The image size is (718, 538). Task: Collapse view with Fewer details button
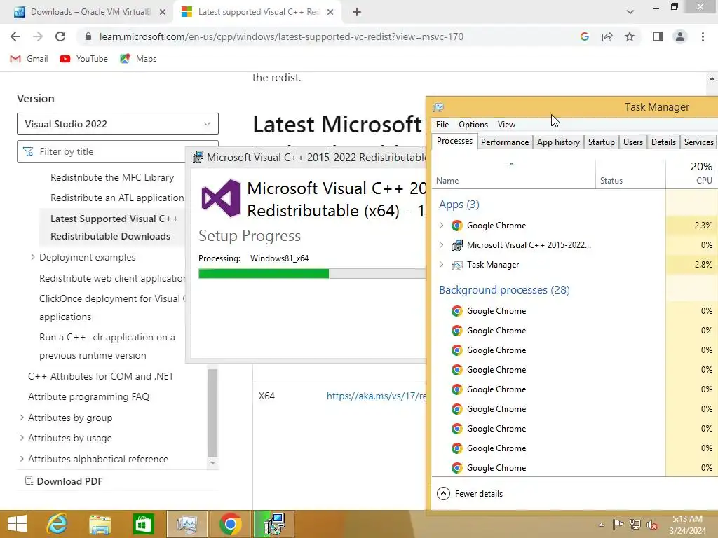click(x=470, y=494)
